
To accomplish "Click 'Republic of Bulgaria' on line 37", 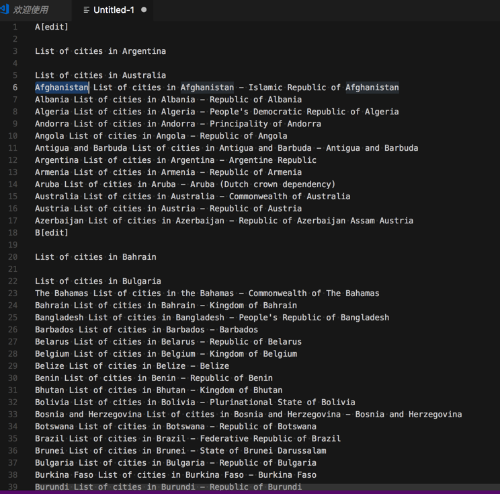I will [x=268, y=463].
